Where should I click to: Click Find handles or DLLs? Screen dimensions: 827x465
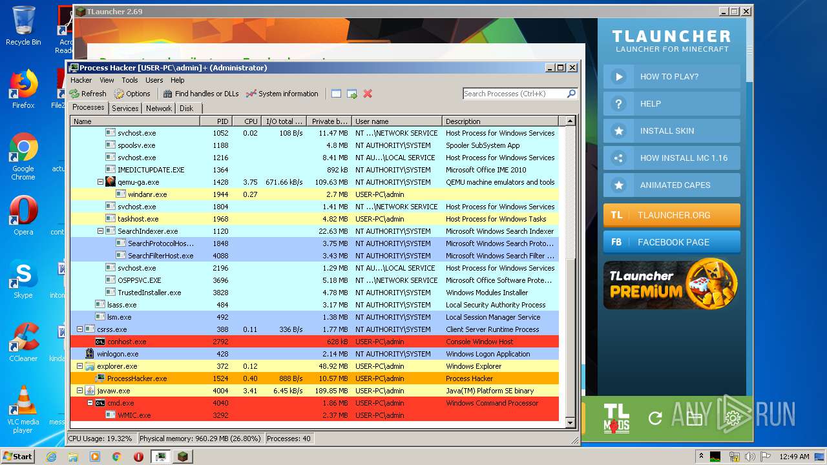point(200,94)
